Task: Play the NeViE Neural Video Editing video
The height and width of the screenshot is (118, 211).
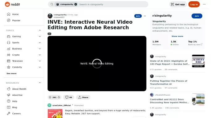Action: click(x=97, y=64)
